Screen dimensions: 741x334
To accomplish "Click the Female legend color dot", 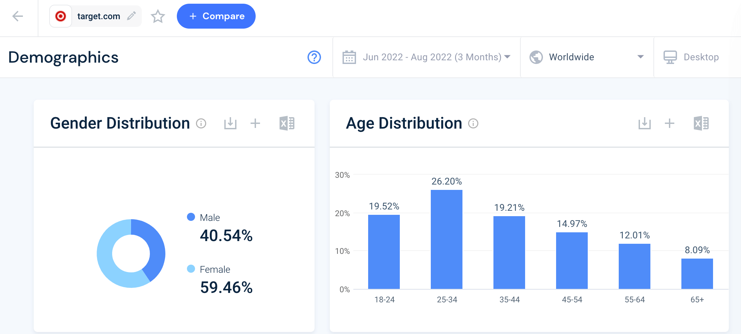I will (x=191, y=269).
